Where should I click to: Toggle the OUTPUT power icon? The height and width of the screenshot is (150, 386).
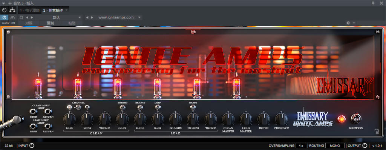365,145
